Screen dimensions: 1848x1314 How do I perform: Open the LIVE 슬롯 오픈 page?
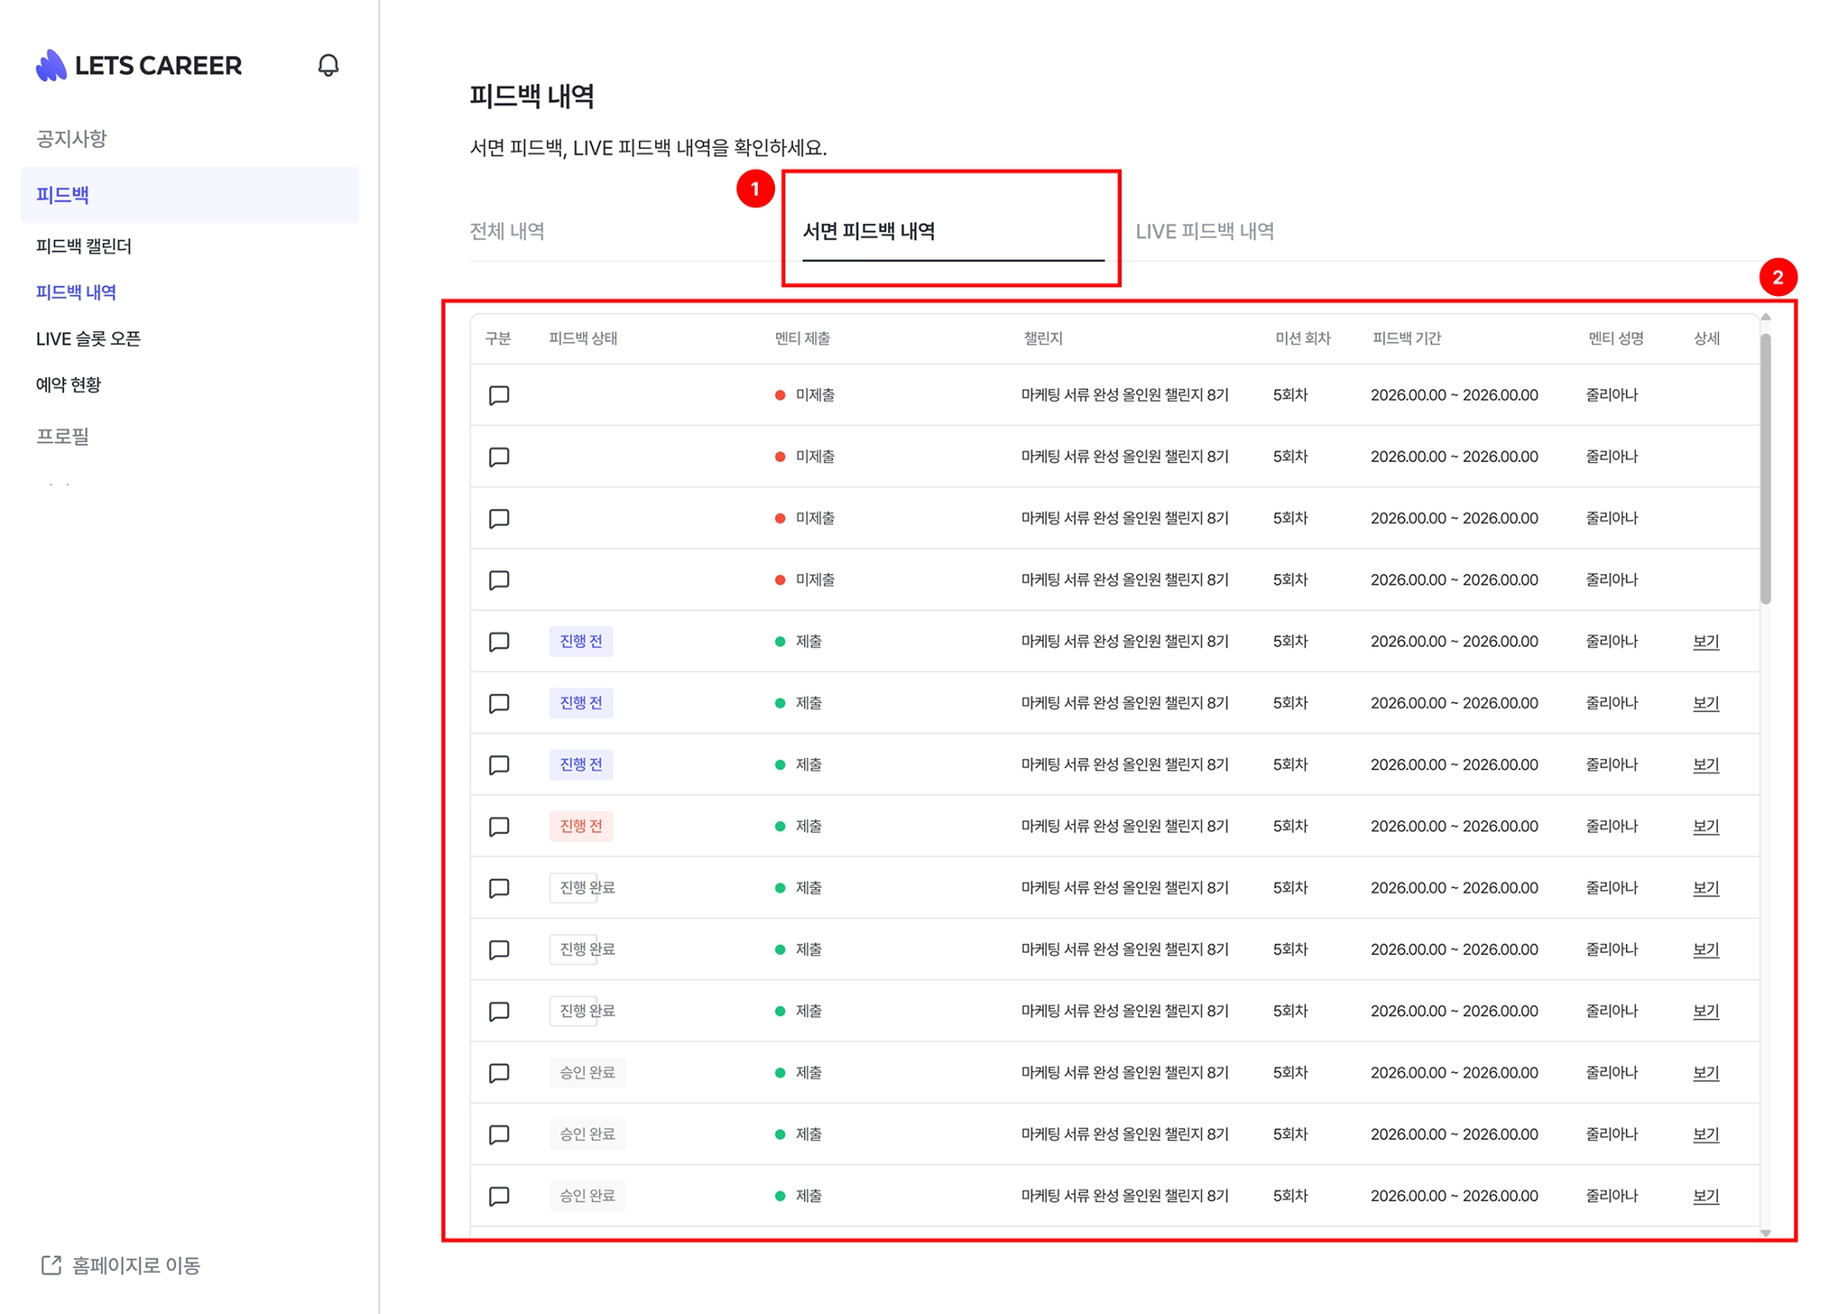click(x=88, y=338)
